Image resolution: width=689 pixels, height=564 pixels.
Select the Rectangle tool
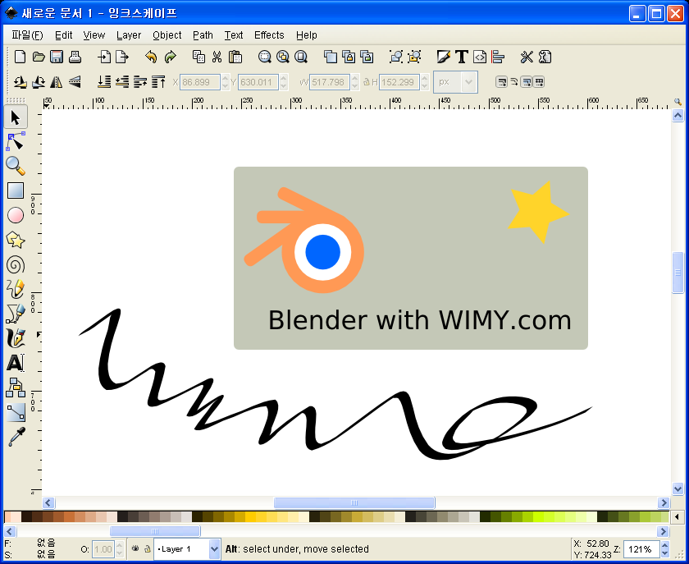click(x=16, y=191)
